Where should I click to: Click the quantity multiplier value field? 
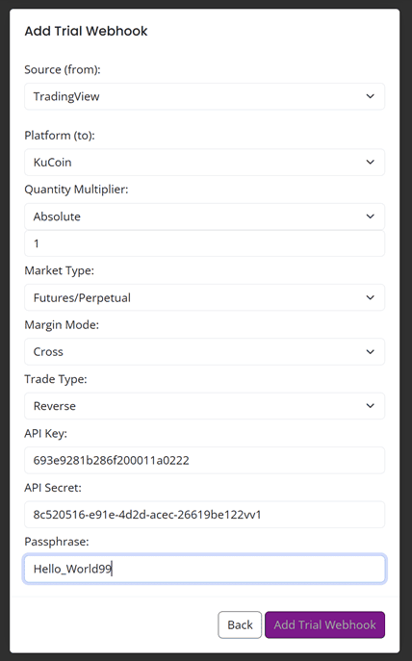click(x=204, y=243)
